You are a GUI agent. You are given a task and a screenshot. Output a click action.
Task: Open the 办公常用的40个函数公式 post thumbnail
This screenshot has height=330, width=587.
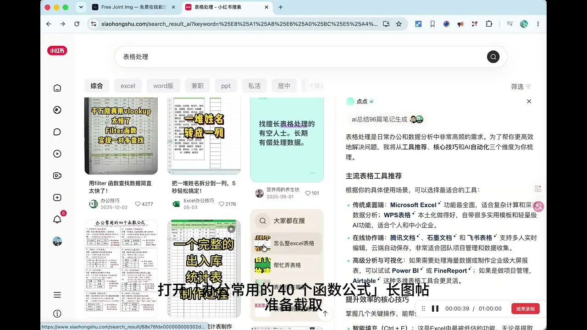121,269
